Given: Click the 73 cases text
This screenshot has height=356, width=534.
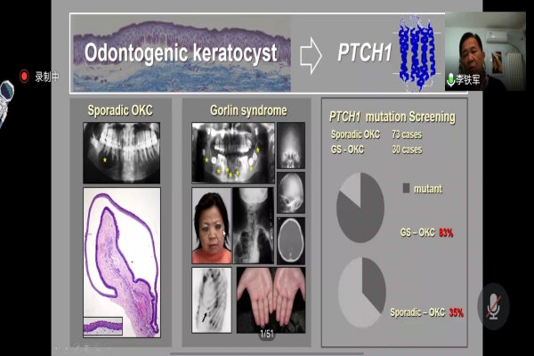Looking at the screenshot, I should [x=407, y=134].
